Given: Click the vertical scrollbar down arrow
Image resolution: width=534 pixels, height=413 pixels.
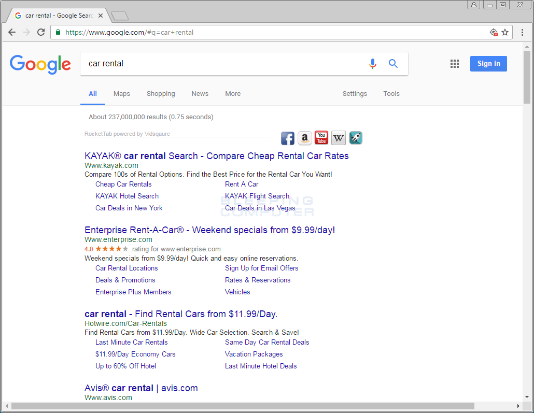Looking at the screenshot, I should coord(527,397).
